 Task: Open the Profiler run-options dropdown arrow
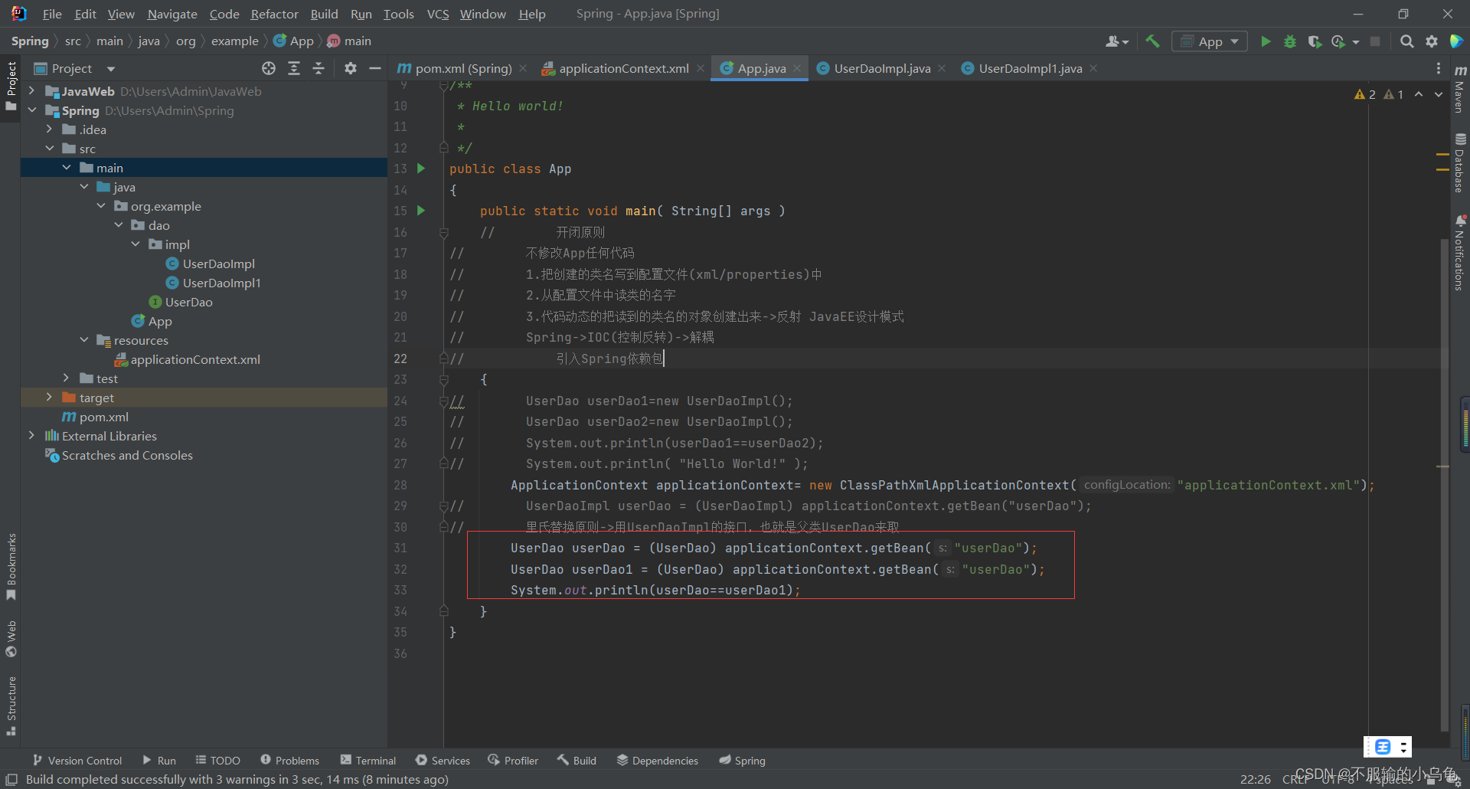pos(1356,42)
